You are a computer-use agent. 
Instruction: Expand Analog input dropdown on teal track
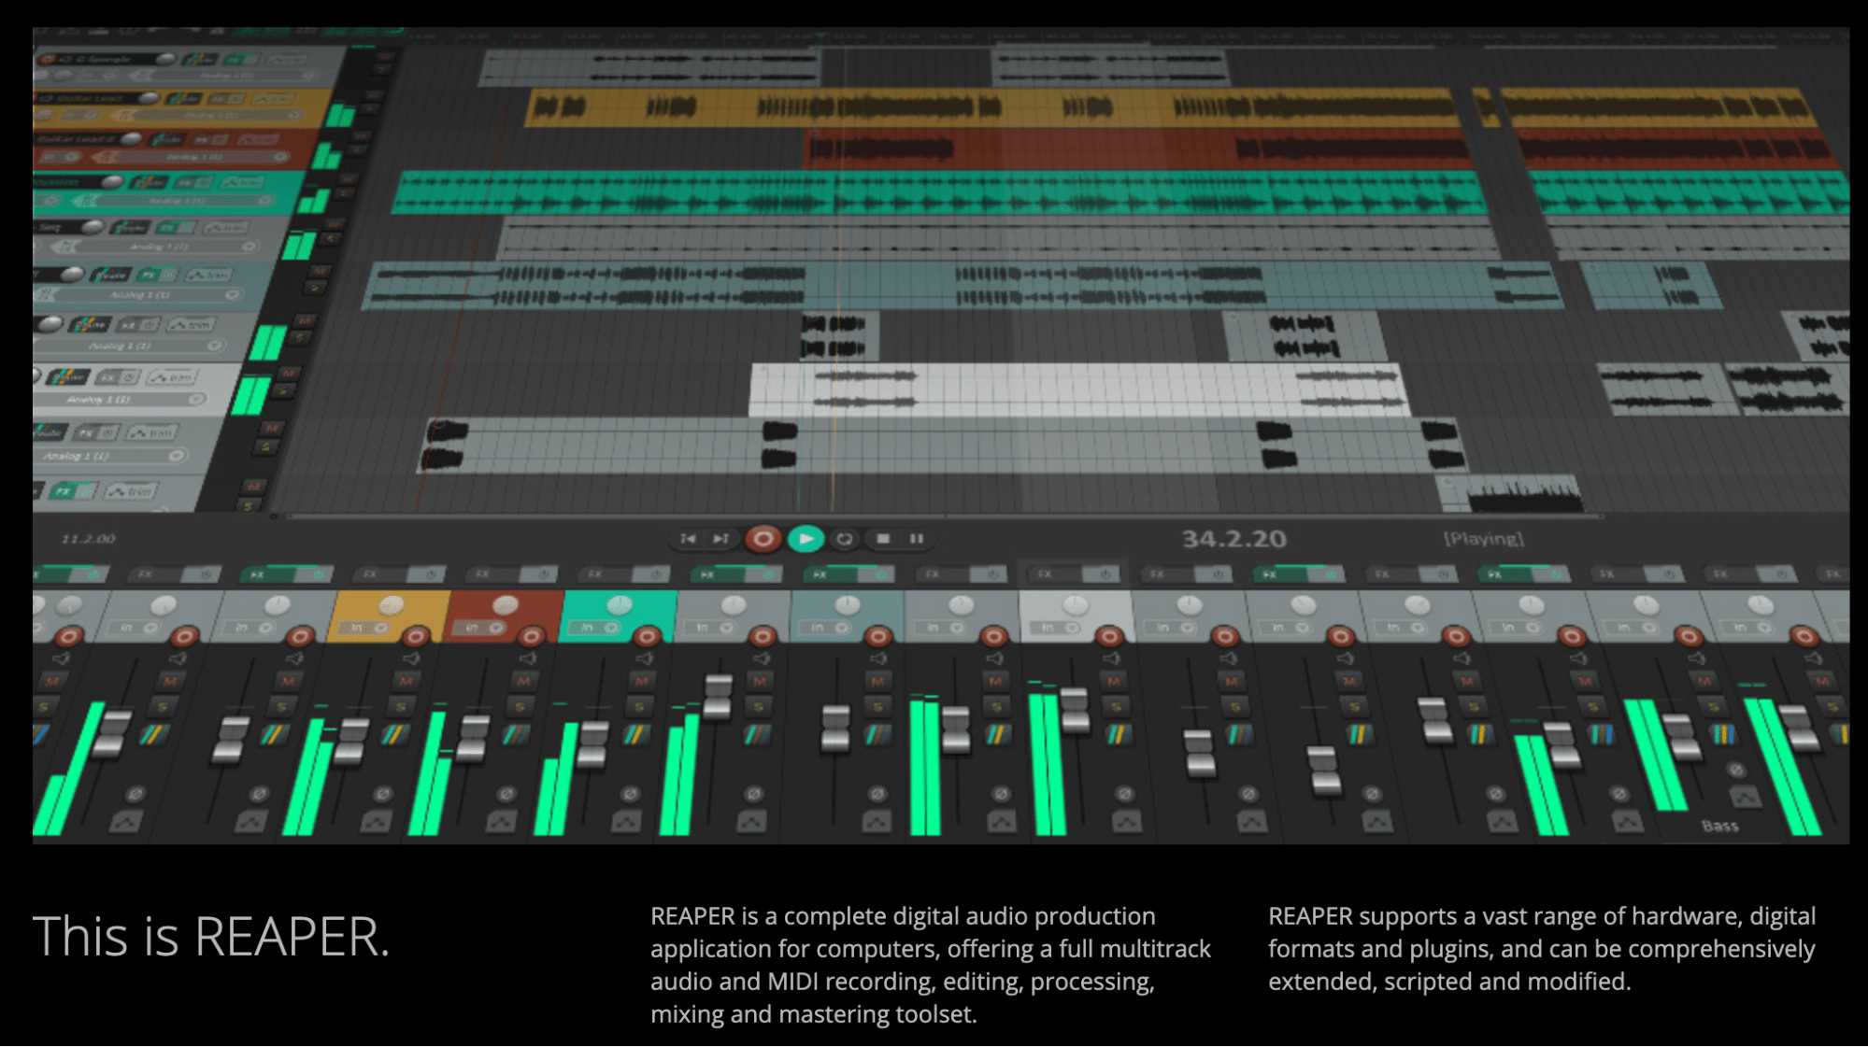pos(265,200)
